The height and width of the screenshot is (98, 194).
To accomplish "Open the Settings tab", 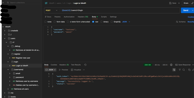I will (113, 17).
